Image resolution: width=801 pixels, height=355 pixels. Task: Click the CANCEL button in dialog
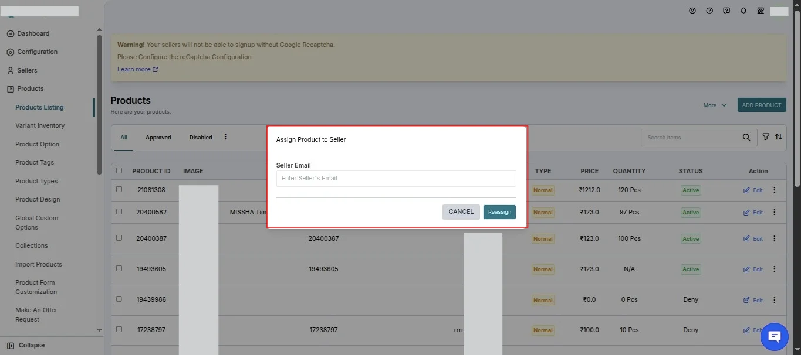coord(461,212)
